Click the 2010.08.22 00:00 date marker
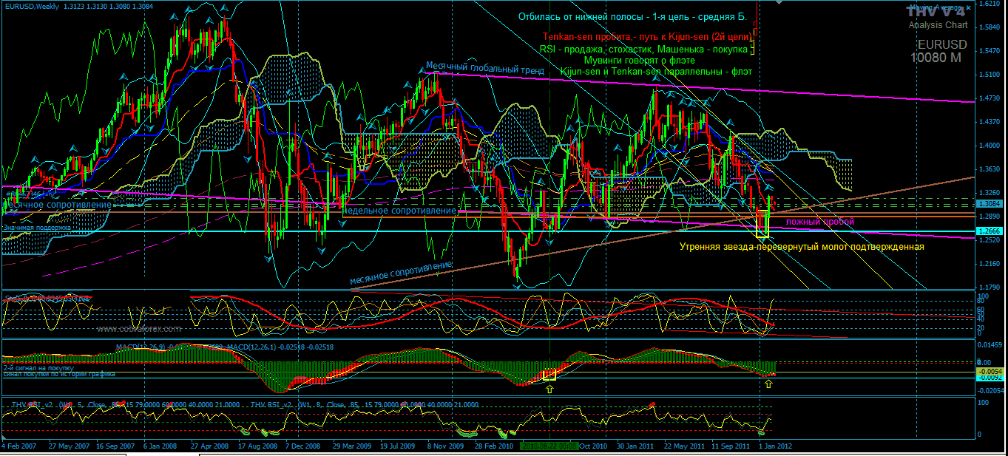This screenshot has height=456, width=1008. (548, 446)
